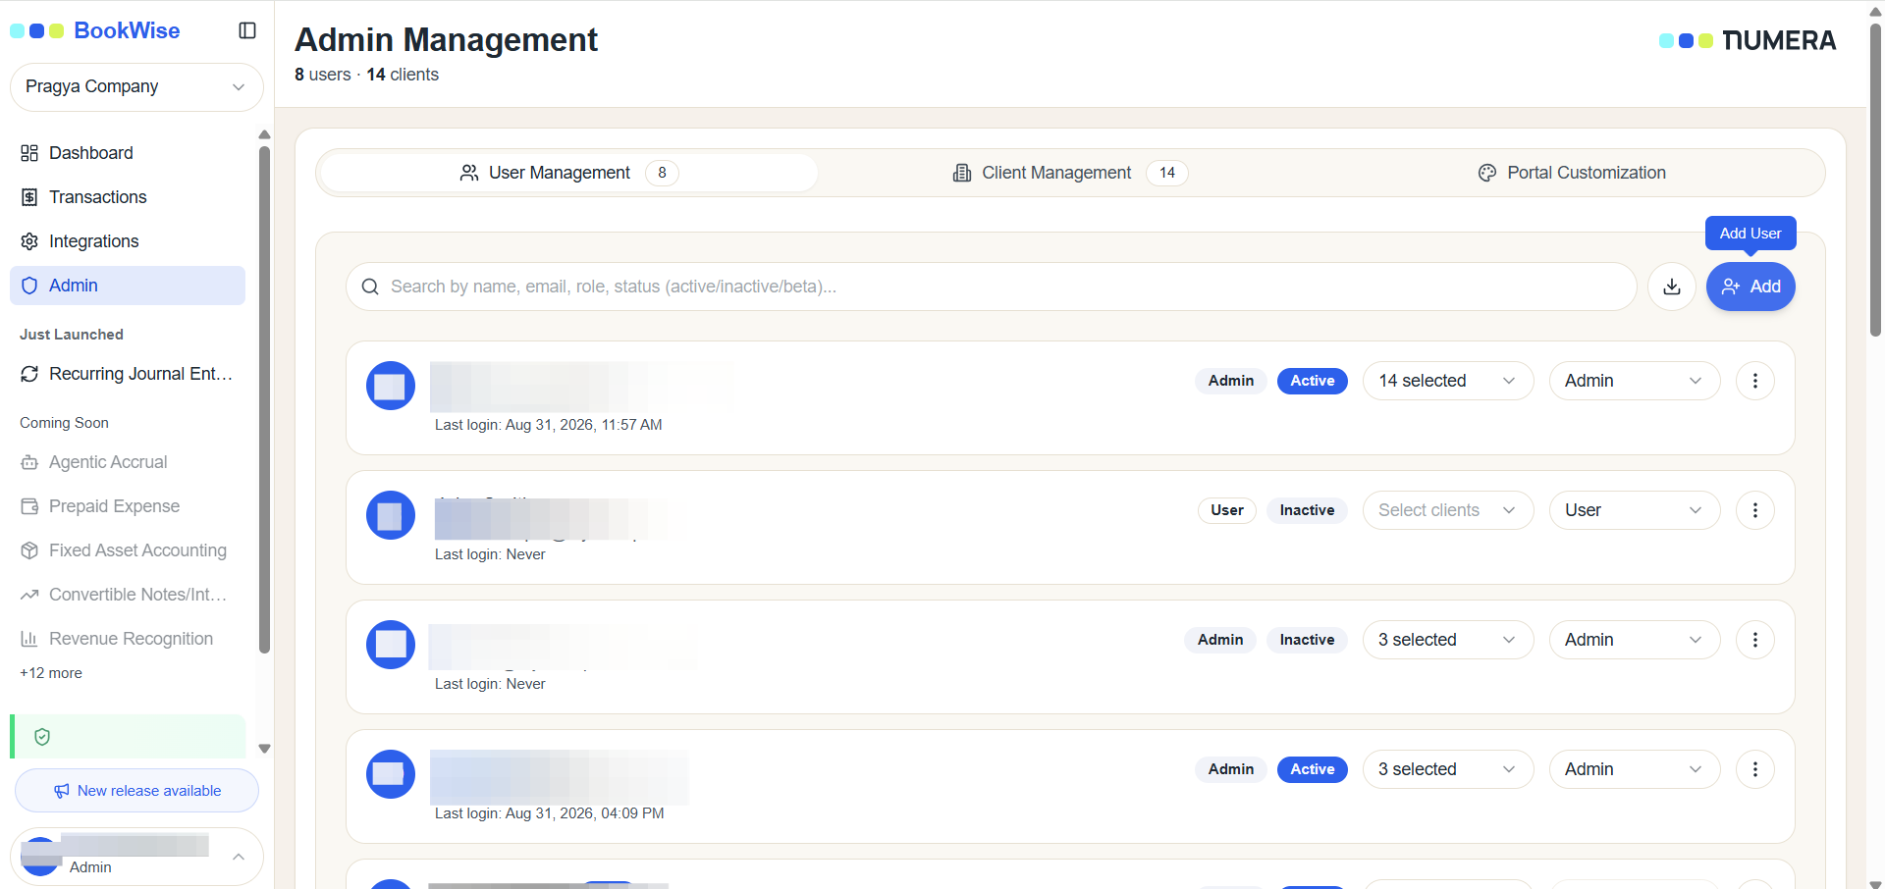
Task: Click the Client Management building icon
Action: click(x=962, y=173)
